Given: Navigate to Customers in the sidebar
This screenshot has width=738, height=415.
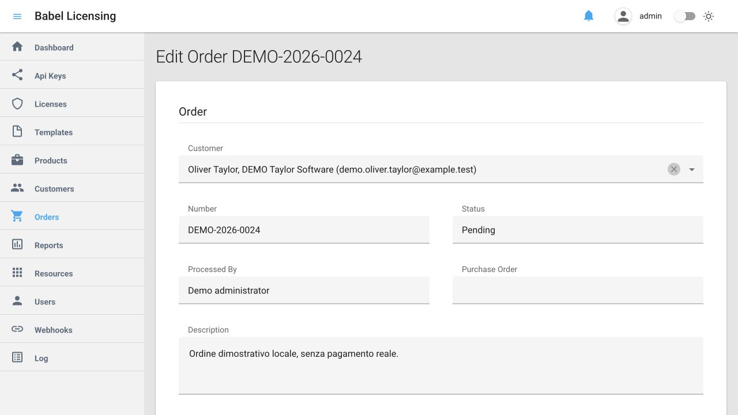Looking at the screenshot, I should coord(72,188).
